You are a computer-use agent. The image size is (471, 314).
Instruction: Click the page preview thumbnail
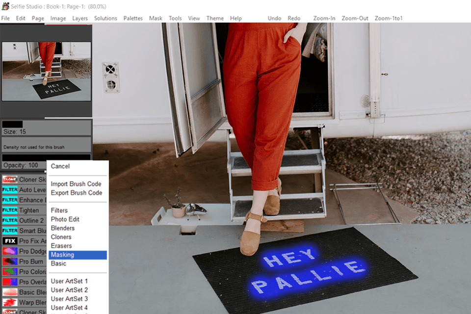[x=46, y=71]
